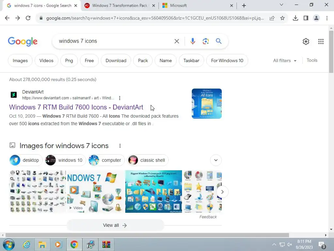Open the tab search chevron
Screen dimensions: 334x251
(x=281, y=5)
